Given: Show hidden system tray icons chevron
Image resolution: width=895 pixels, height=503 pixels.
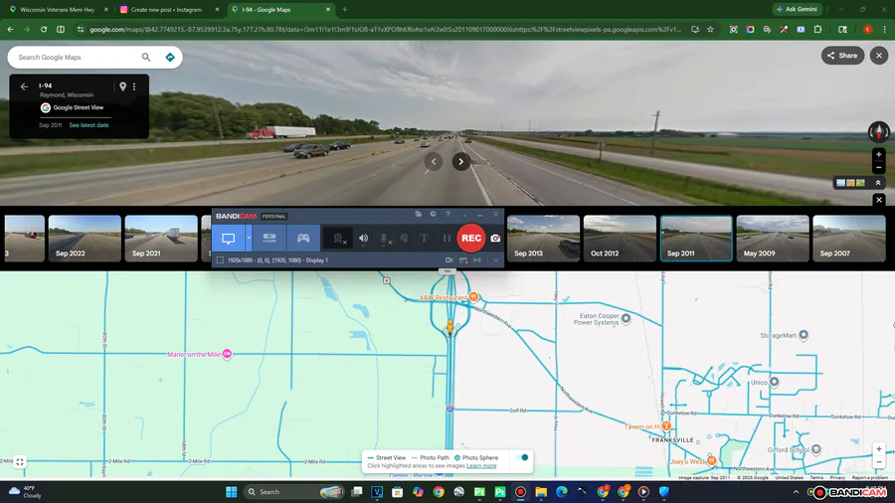Looking at the screenshot, I should tap(796, 492).
